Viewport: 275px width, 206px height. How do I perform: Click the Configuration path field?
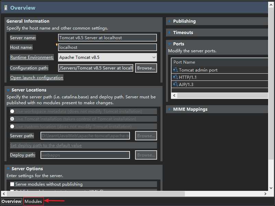coord(96,68)
